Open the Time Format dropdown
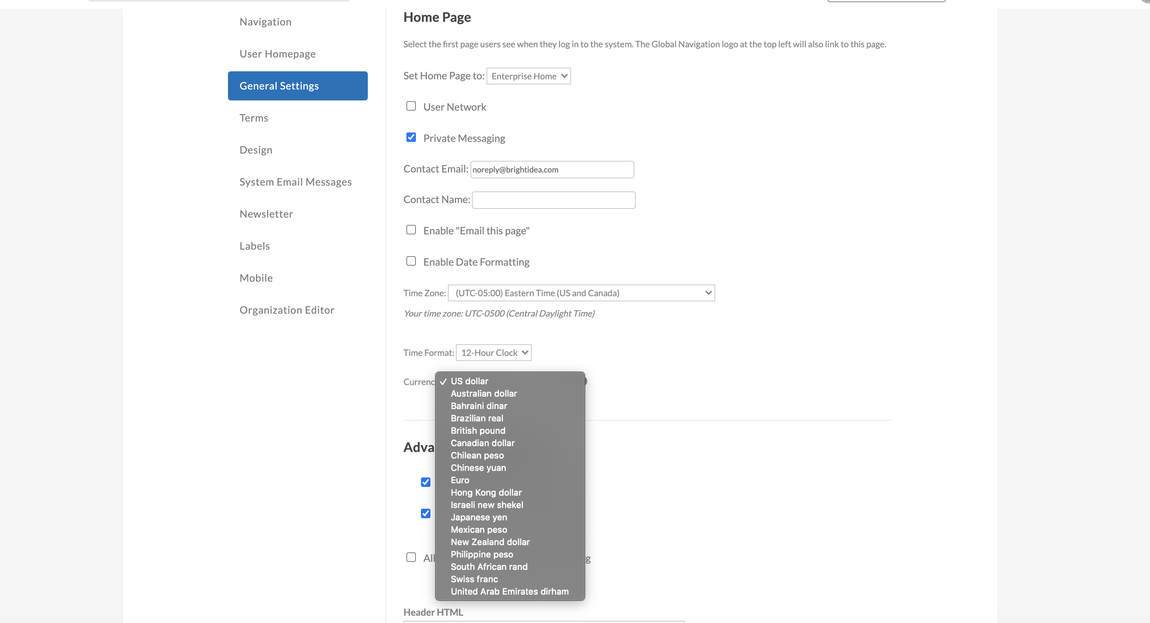 [494, 353]
